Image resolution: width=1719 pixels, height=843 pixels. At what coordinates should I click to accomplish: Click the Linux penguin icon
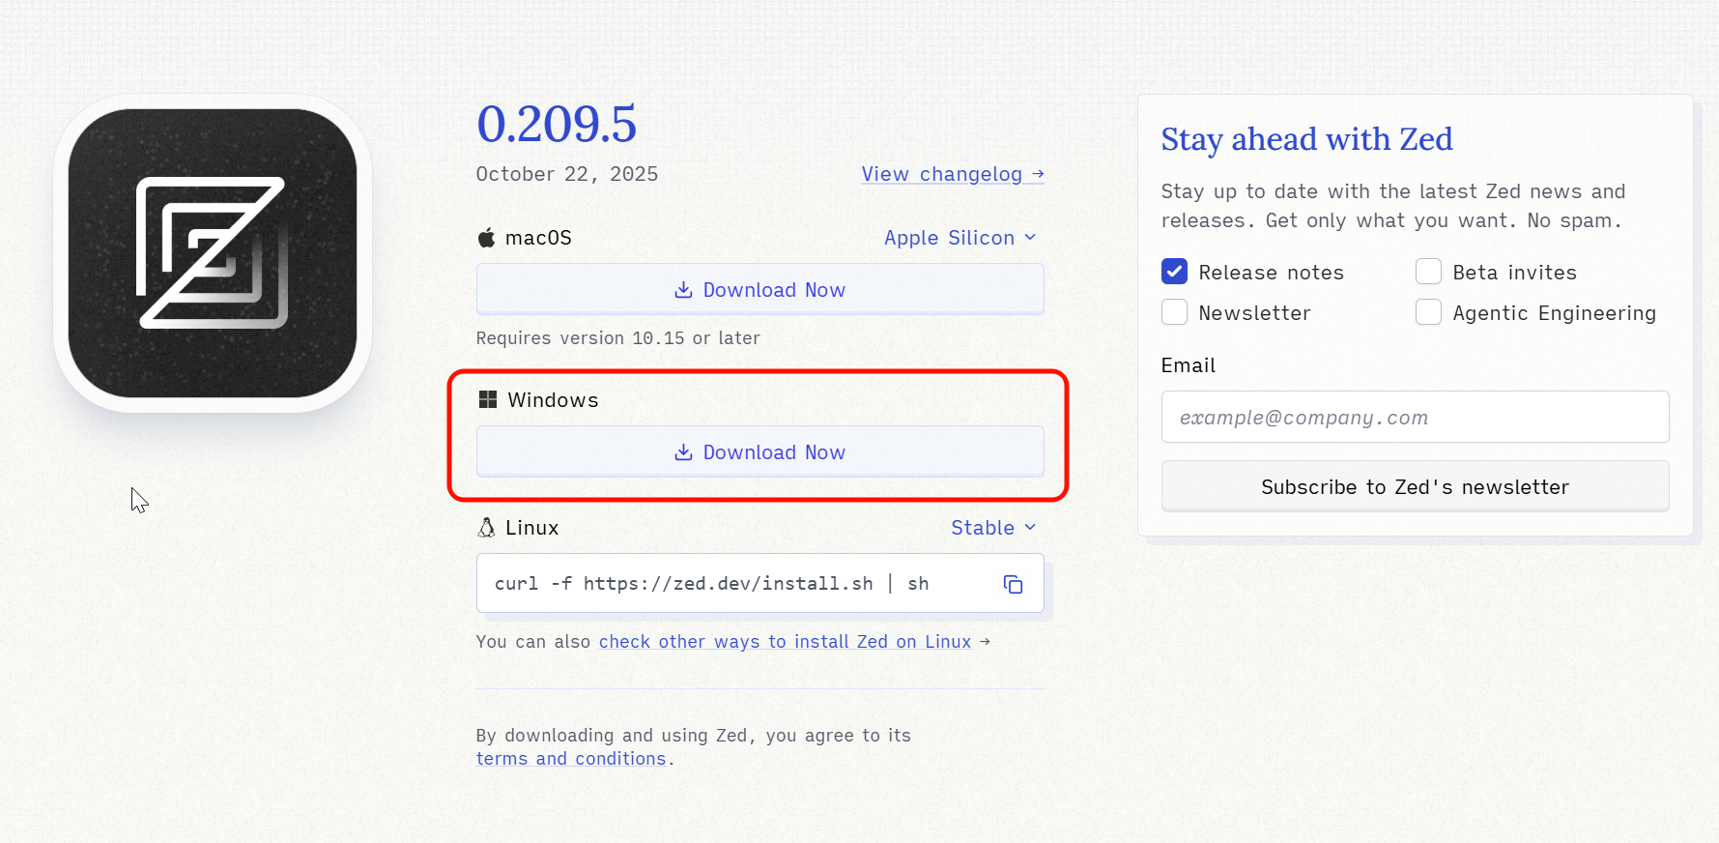coord(487,527)
